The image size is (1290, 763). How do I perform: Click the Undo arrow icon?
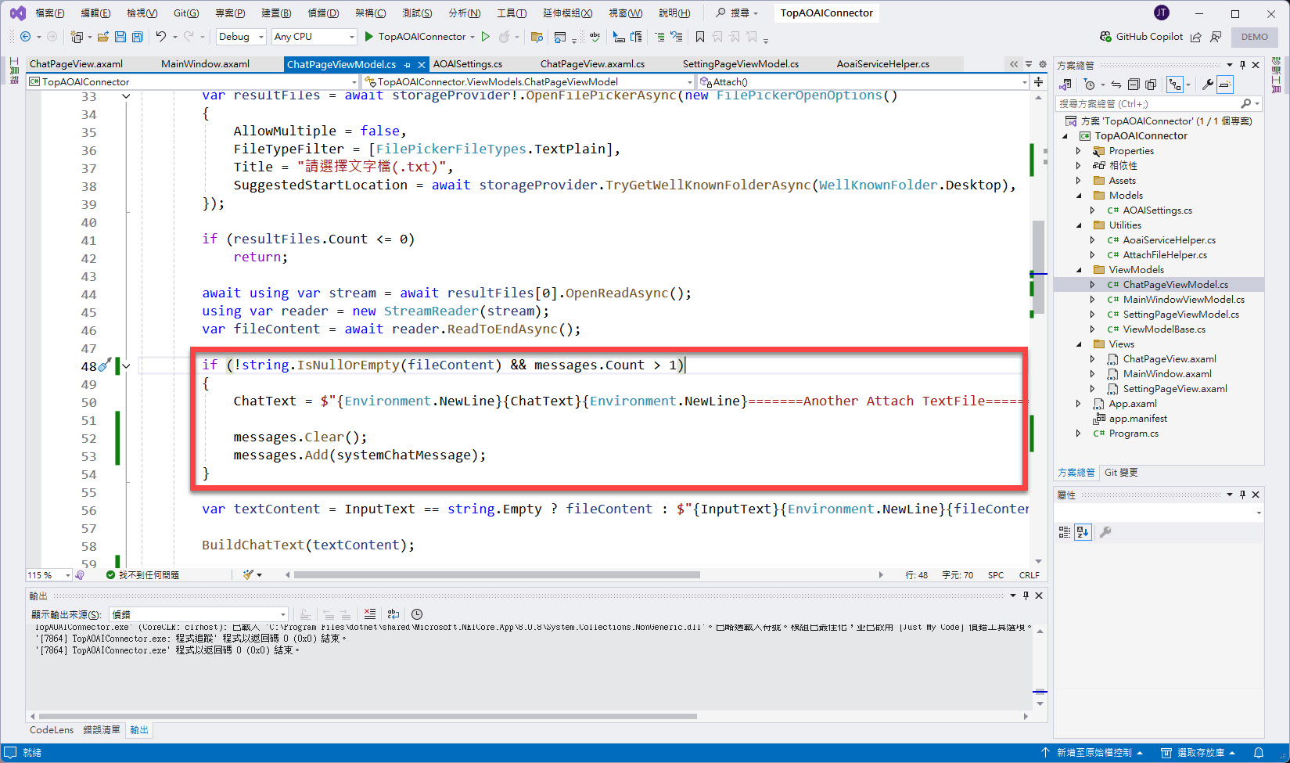click(x=160, y=37)
